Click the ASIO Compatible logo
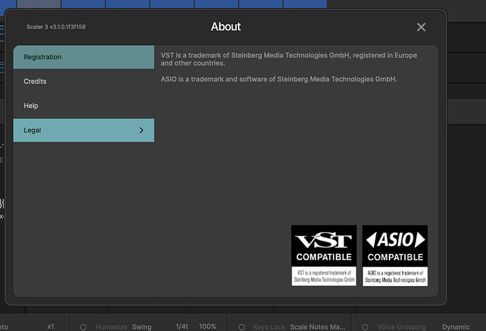 [395, 256]
